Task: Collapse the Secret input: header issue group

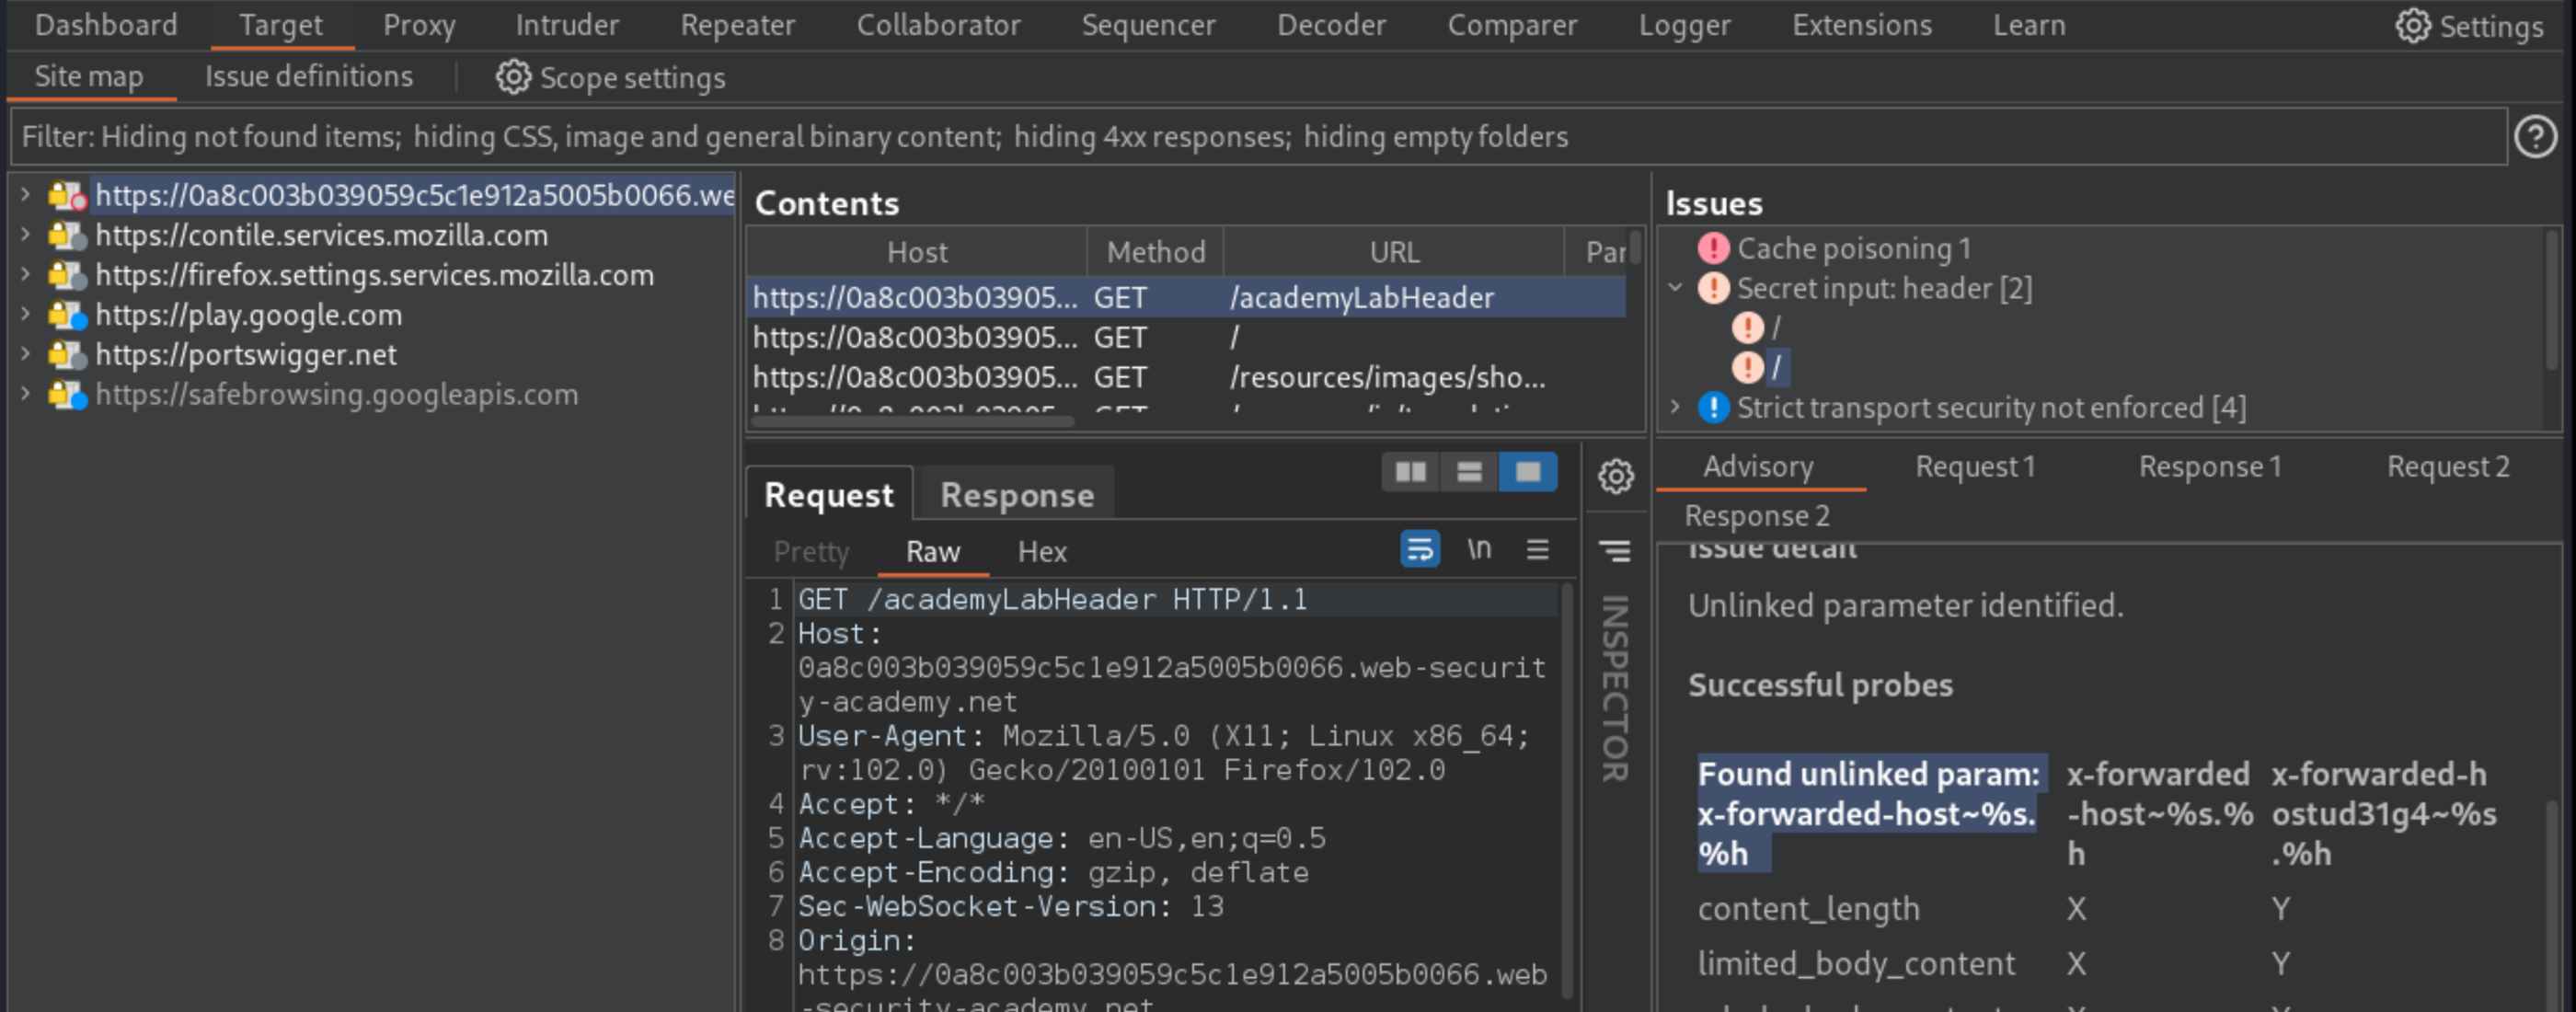Action: [1675, 288]
